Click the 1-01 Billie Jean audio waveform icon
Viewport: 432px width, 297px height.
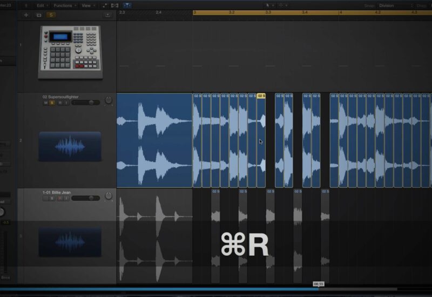point(70,242)
